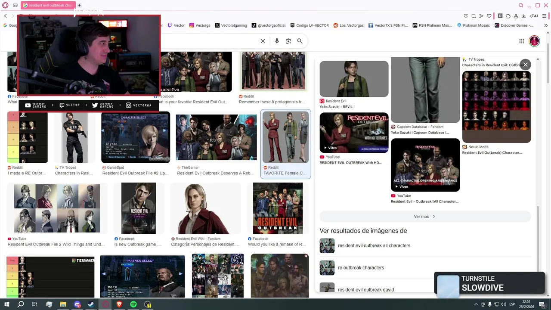The height and width of the screenshot is (310, 551).
Task: Open the extensions cube icon
Action: pyautogui.click(x=508, y=16)
